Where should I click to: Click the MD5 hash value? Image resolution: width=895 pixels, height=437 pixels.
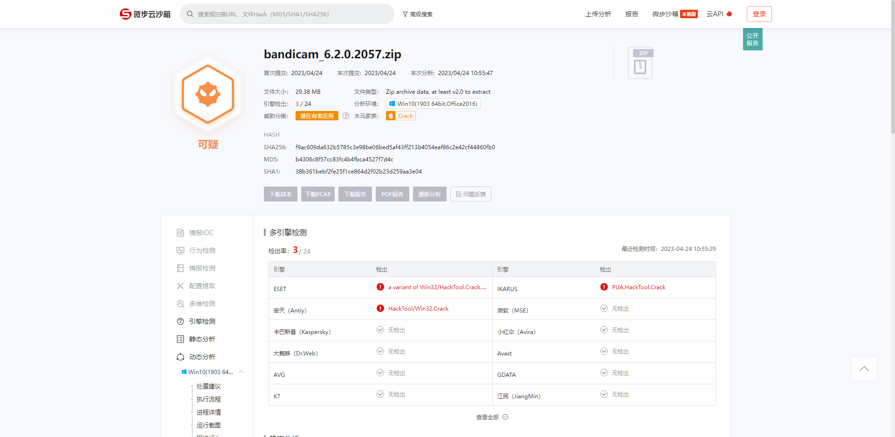pyautogui.click(x=344, y=160)
